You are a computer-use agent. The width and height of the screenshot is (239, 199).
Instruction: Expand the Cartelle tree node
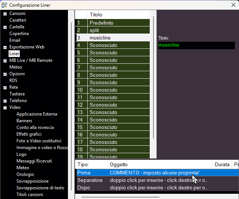[5, 27]
